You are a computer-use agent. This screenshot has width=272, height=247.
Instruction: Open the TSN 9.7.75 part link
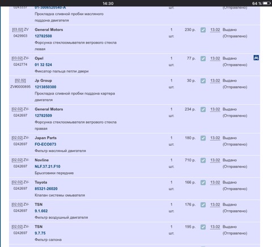pos(40,233)
